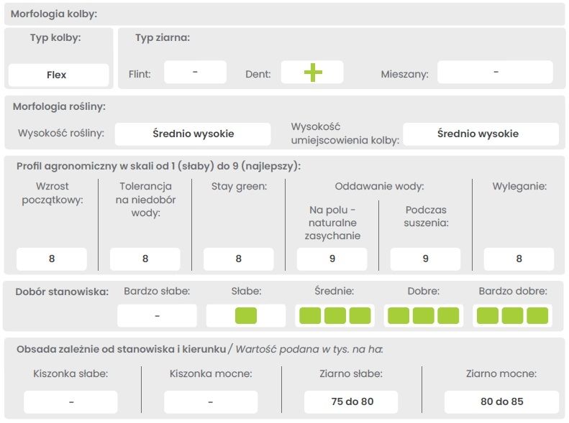The height and width of the screenshot is (423, 569).
Task: Click the Tolerancja na niedobór wody score
Action: (x=145, y=259)
